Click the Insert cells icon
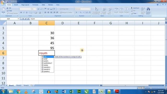The image size is (167, 94). (x=116, y=9)
